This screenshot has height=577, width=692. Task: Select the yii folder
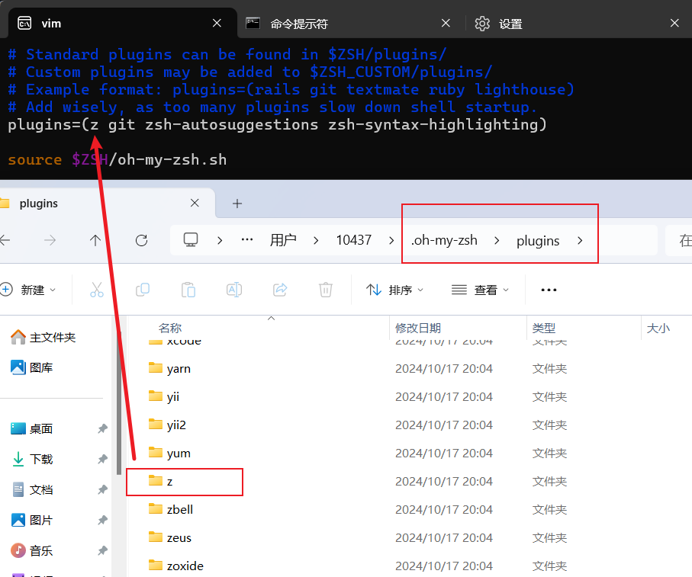(x=164, y=396)
